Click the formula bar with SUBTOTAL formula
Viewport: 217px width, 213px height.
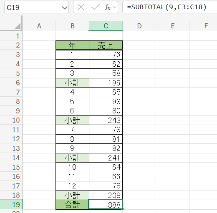point(170,7)
